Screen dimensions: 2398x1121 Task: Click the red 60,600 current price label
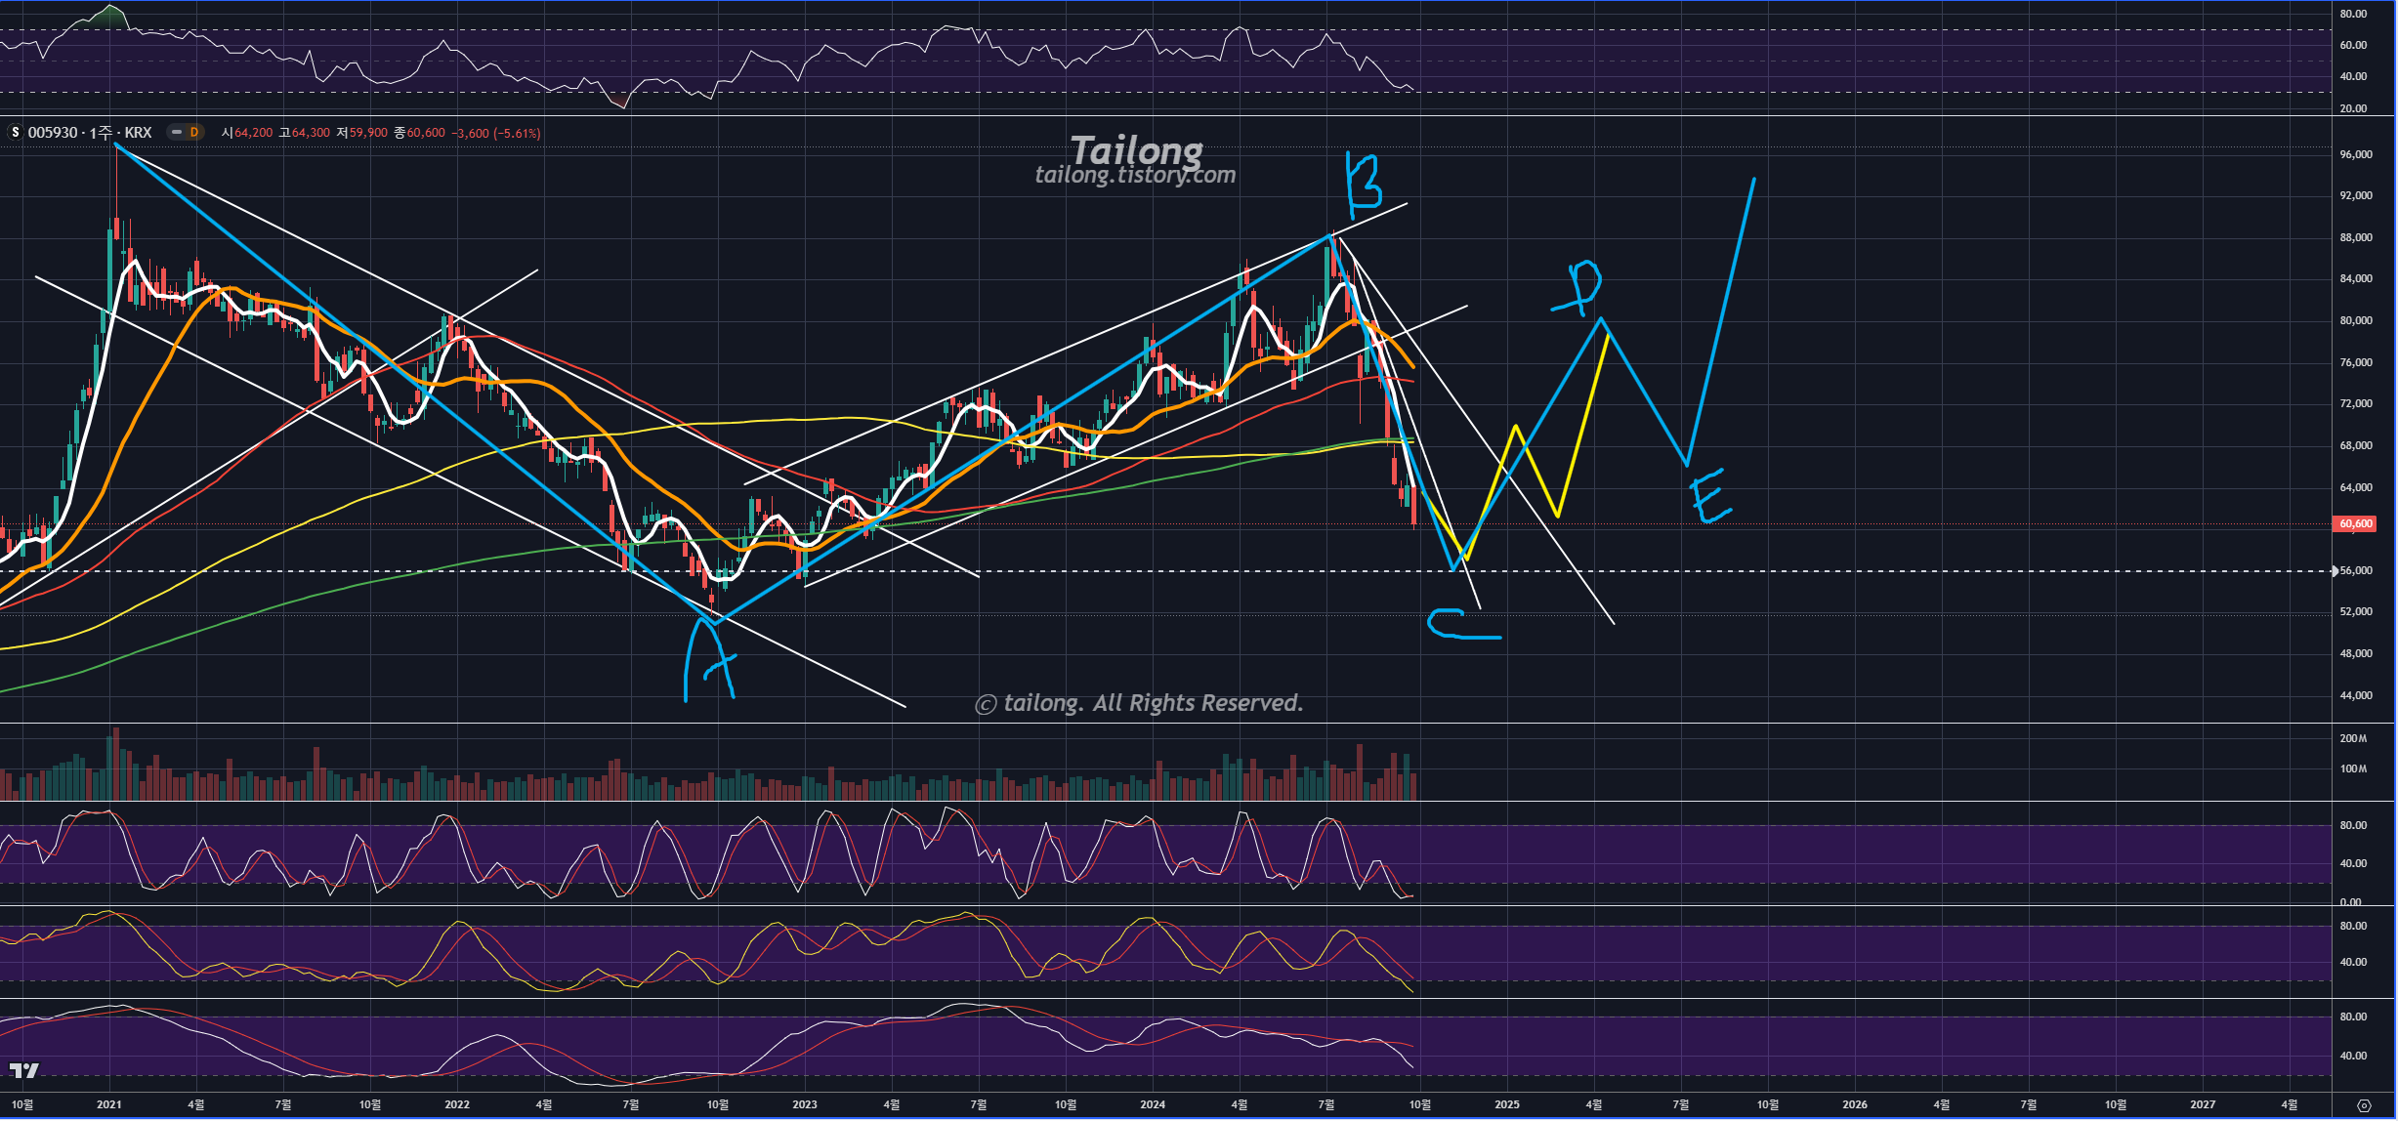(2355, 524)
